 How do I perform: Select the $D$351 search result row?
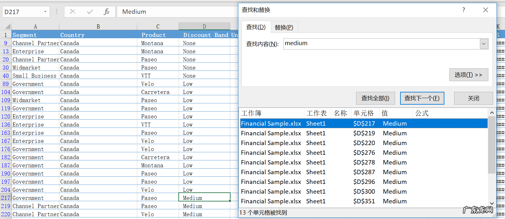[364, 201]
